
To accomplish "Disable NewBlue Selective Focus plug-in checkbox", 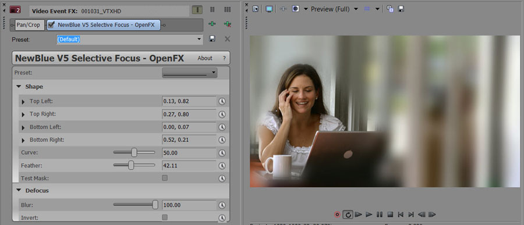I will point(51,24).
